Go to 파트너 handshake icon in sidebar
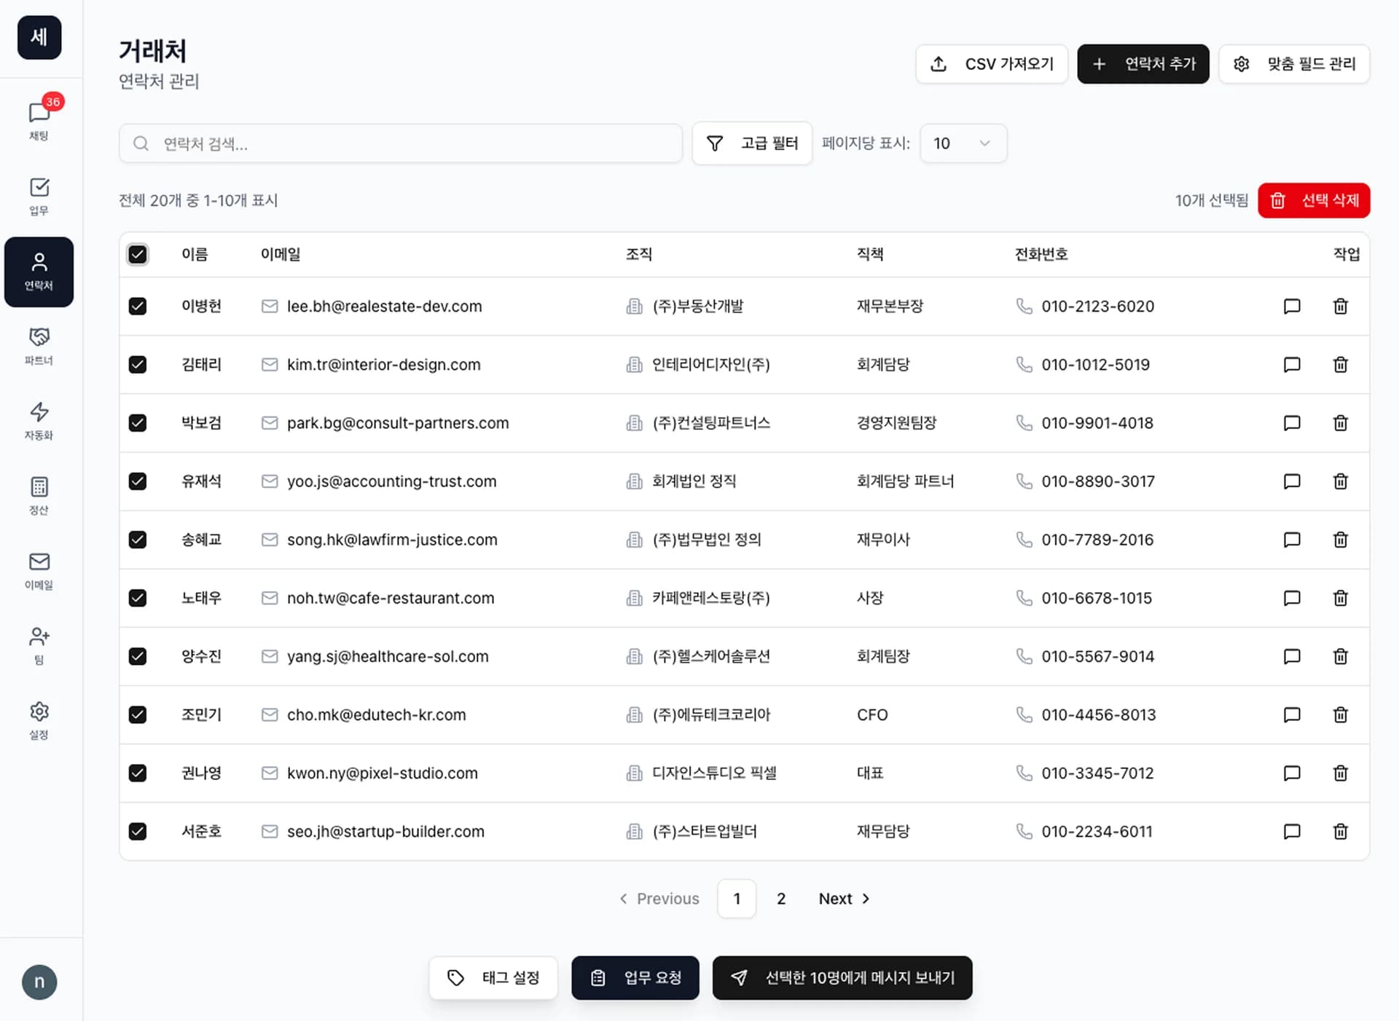 click(39, 345)
